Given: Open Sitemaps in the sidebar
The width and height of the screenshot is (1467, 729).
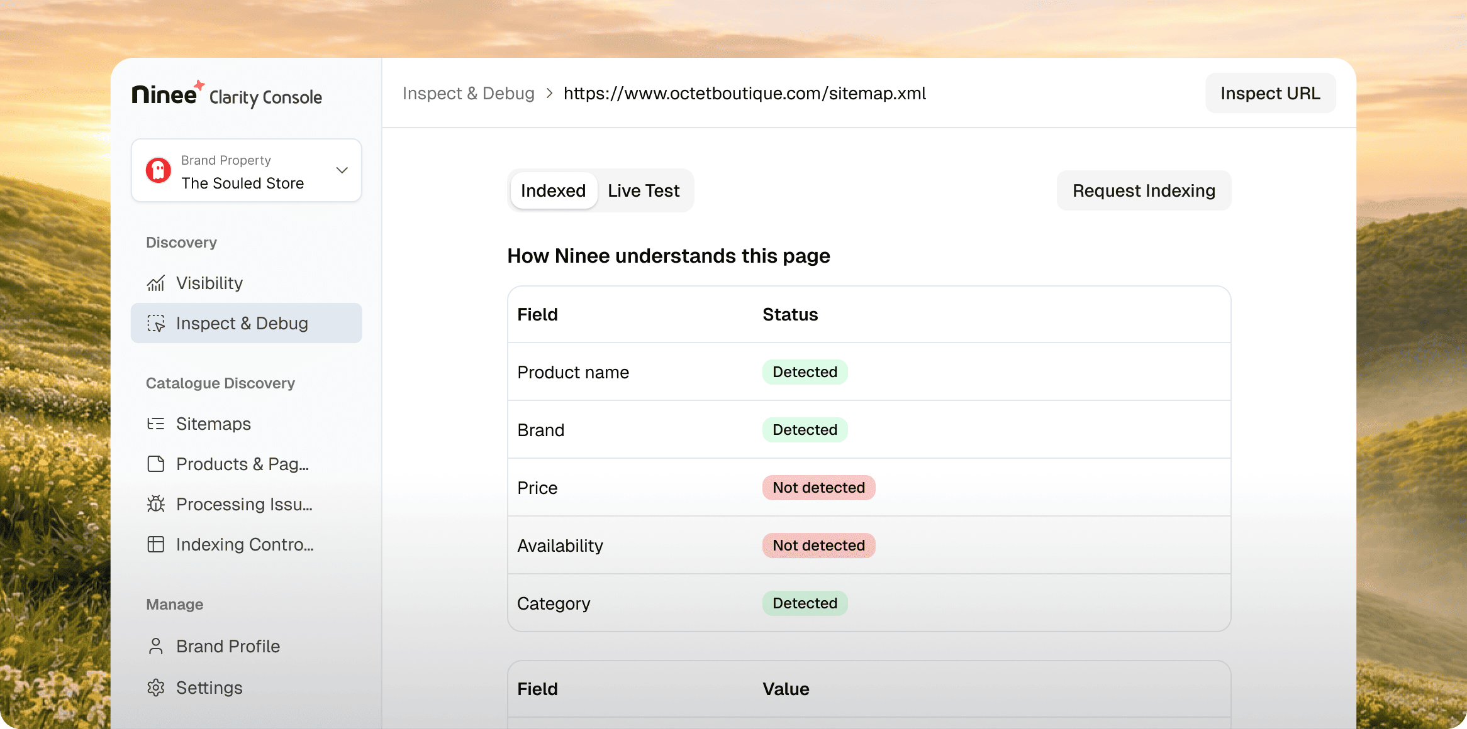Looking at the screenshot, I should [x=213, y=424].
